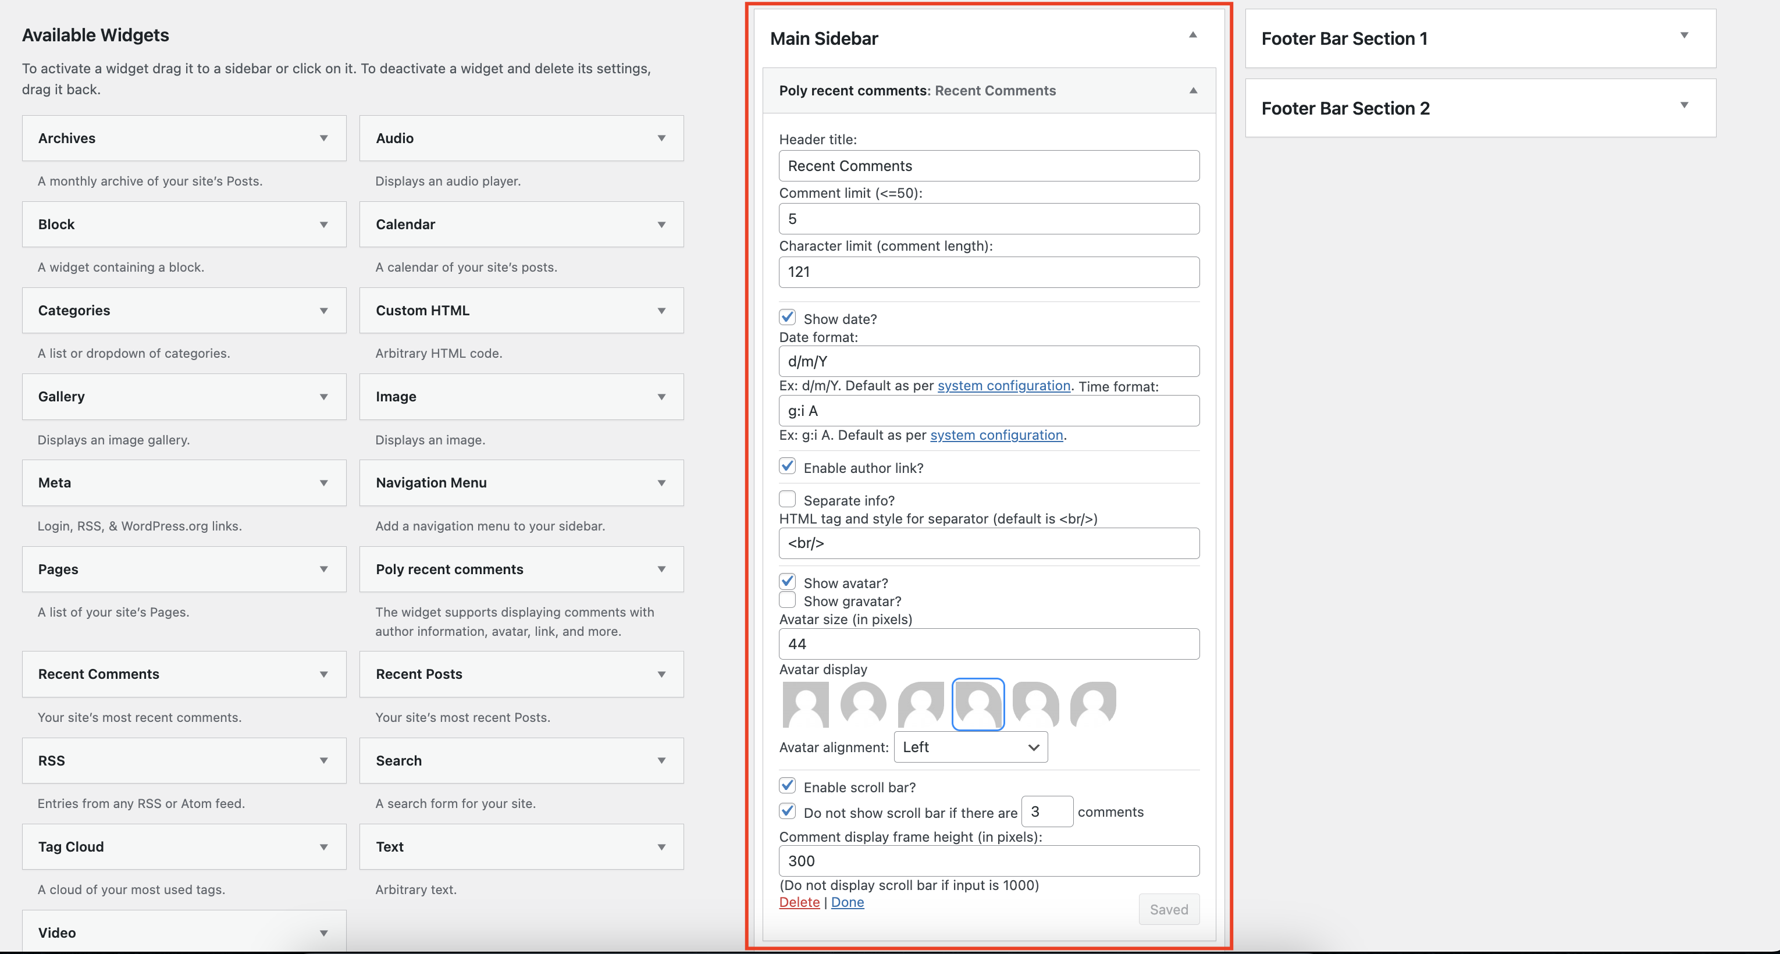The height and width of the screenshot is (954, 1780).
Task: Uncheck the Show date checkbox
Action: [787, 317]
